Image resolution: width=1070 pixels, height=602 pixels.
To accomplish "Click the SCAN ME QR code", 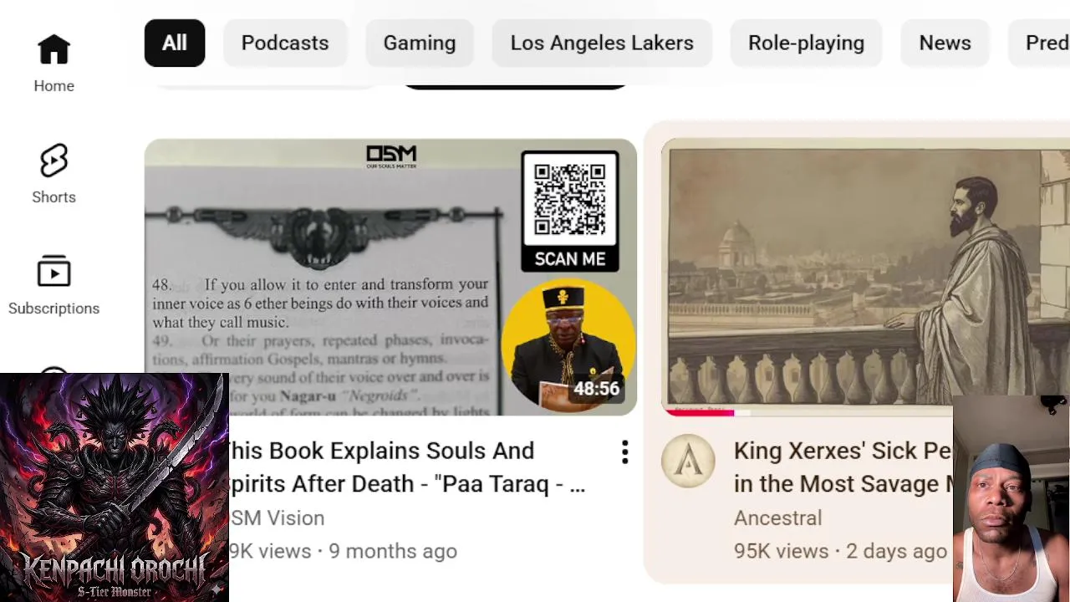I will pos(570,212).
